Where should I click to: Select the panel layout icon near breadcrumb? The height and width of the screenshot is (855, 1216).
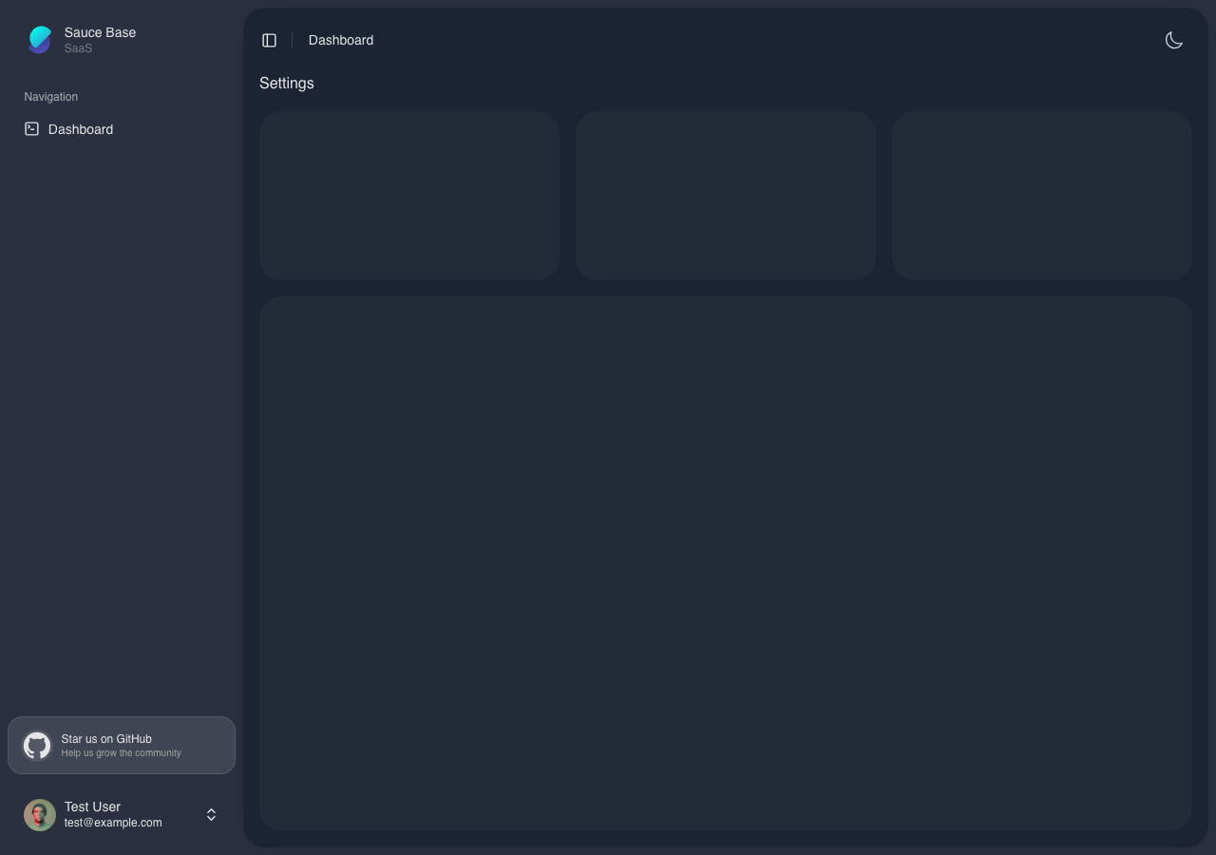click(269, 40)
